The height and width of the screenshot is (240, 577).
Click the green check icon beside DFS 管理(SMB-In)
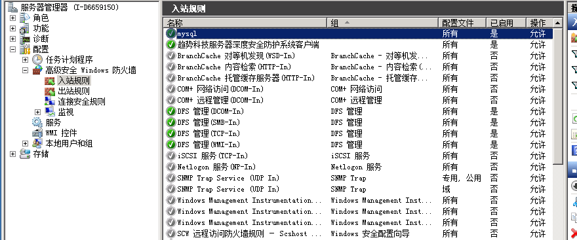coord(170,122)
